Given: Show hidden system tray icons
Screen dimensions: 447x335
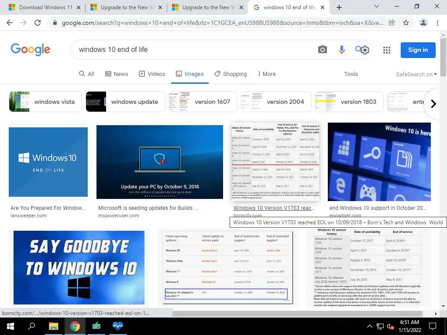Looking at the screenshot, I should point(369,326).
